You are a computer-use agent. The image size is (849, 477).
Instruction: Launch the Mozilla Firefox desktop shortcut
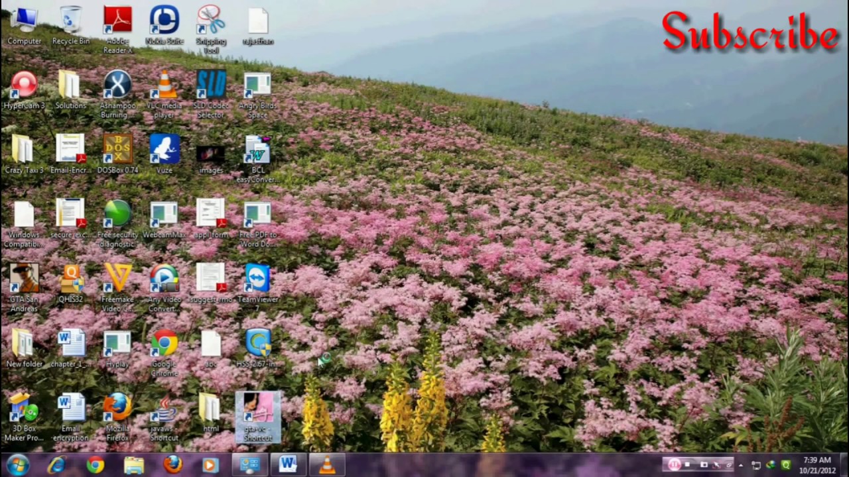(x=117, y=417)
